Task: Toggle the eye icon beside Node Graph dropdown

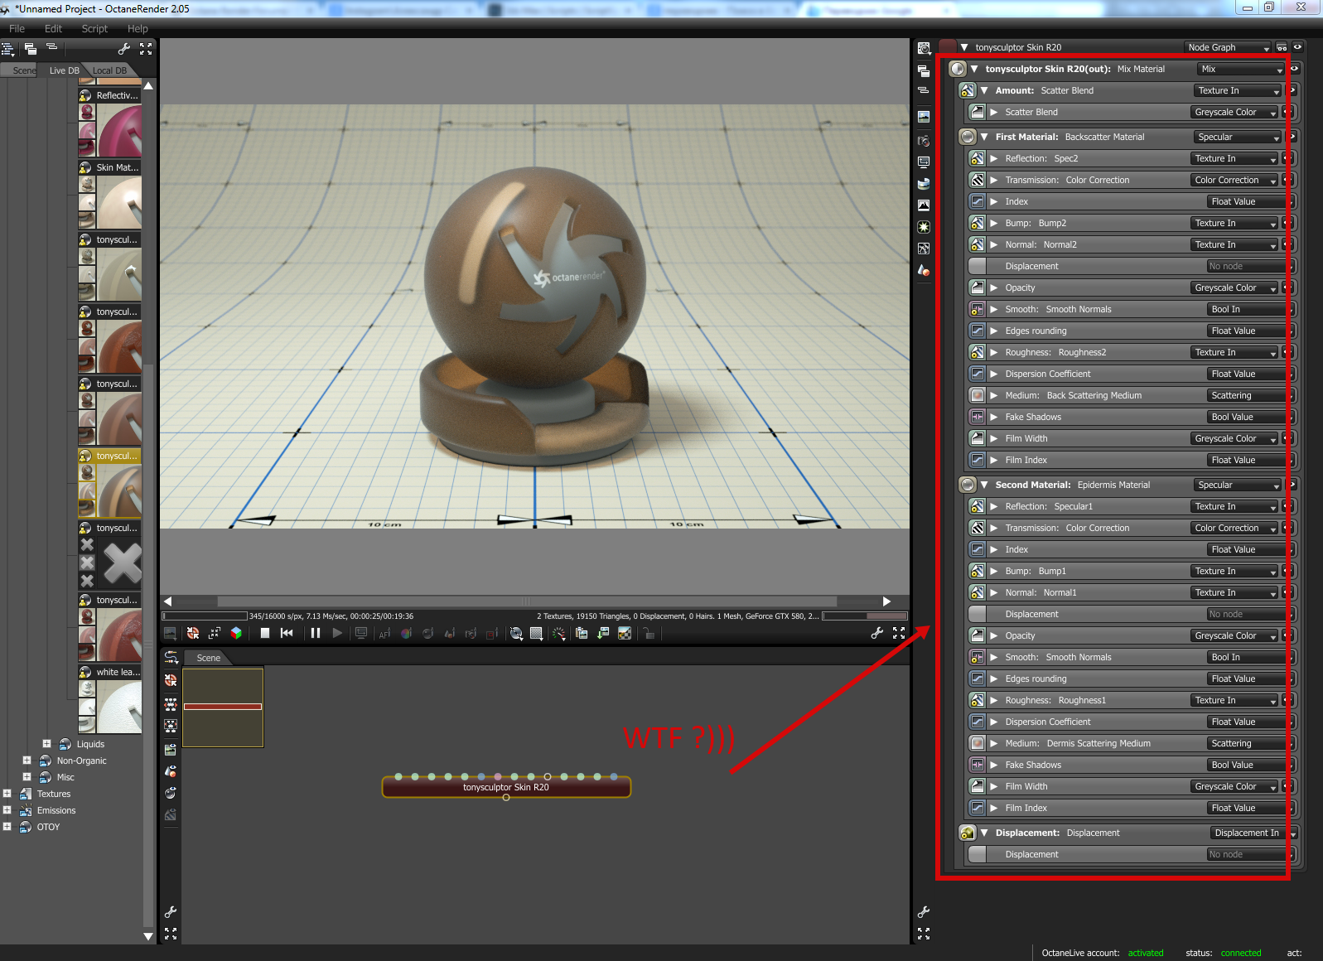Action: tap(1298, 47)
